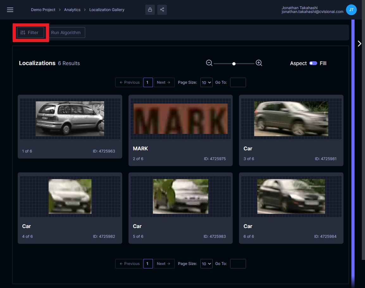Open the bottom Page Size dropdown
Screen dimensions: 365x288
(x=206, y=264)
